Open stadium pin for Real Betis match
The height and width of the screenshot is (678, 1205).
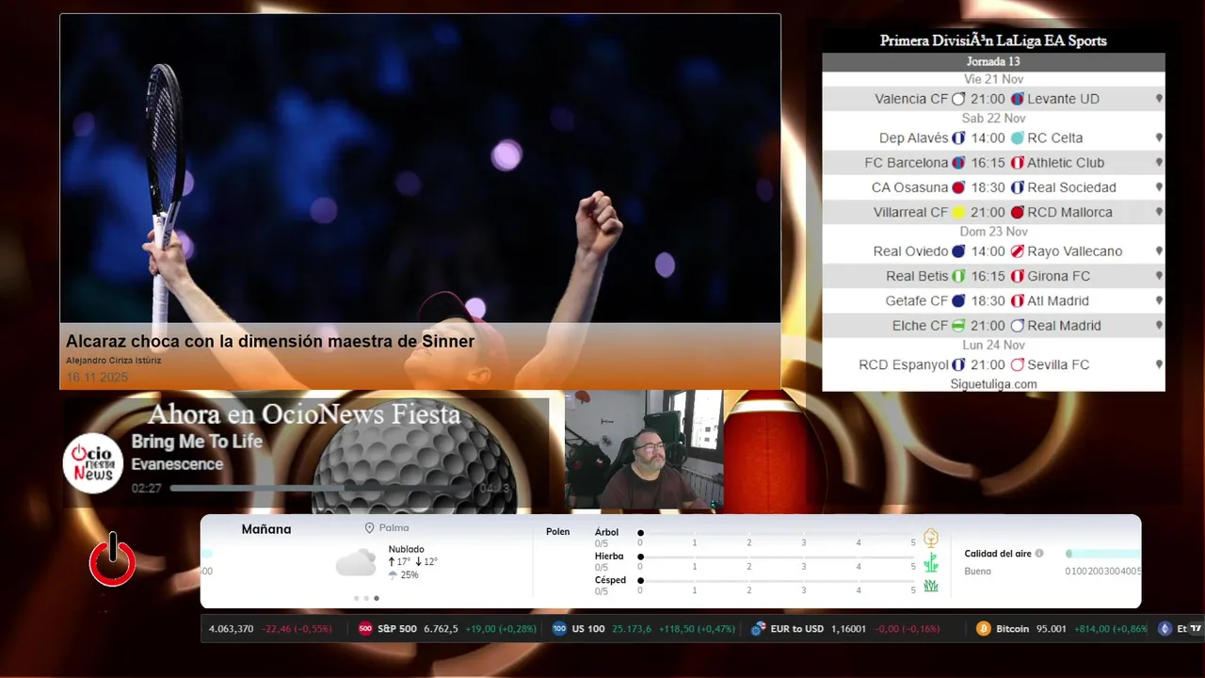tap(1159, 276)
